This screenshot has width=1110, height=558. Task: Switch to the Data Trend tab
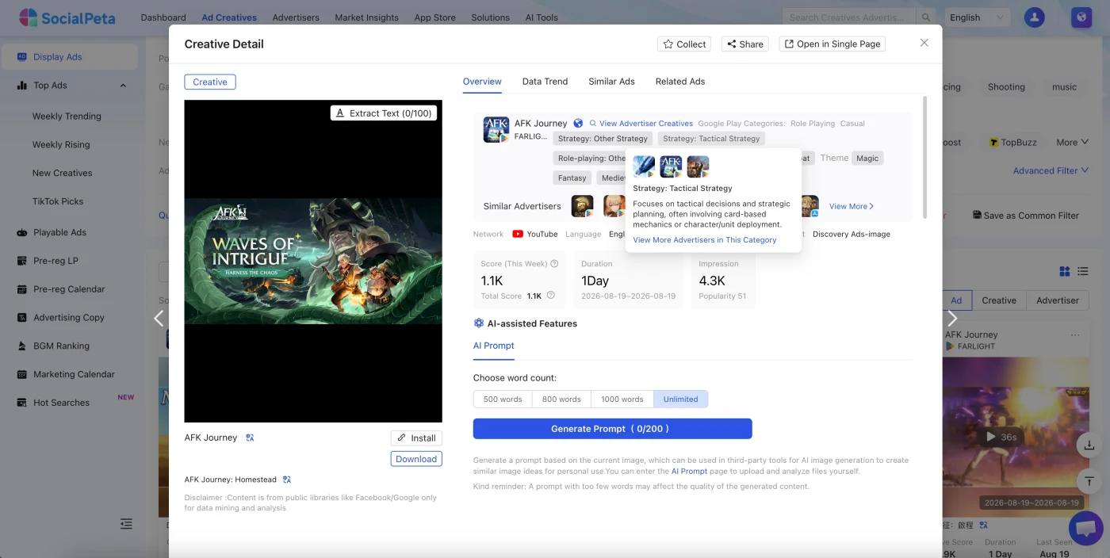tap(545, 82)
